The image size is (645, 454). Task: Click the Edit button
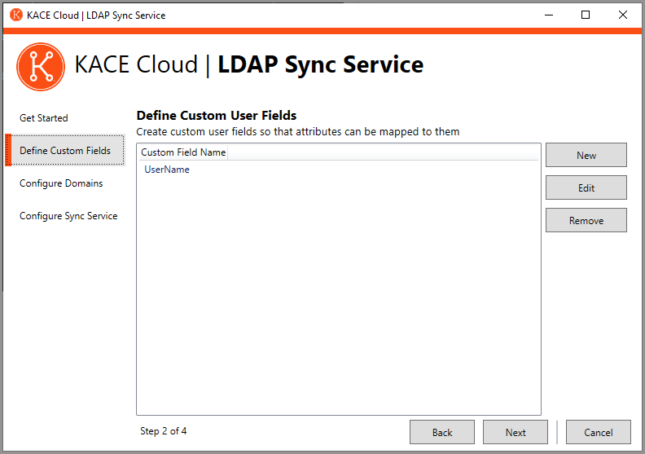coord(586,188)
